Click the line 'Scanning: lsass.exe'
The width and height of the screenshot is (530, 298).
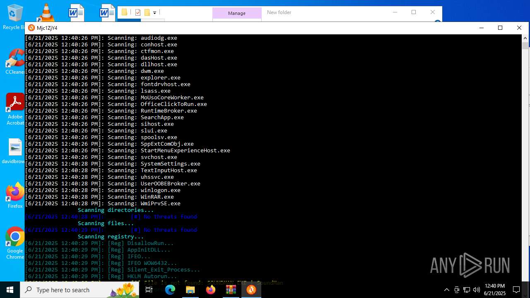pyautogui.click(x=98, y=91)
